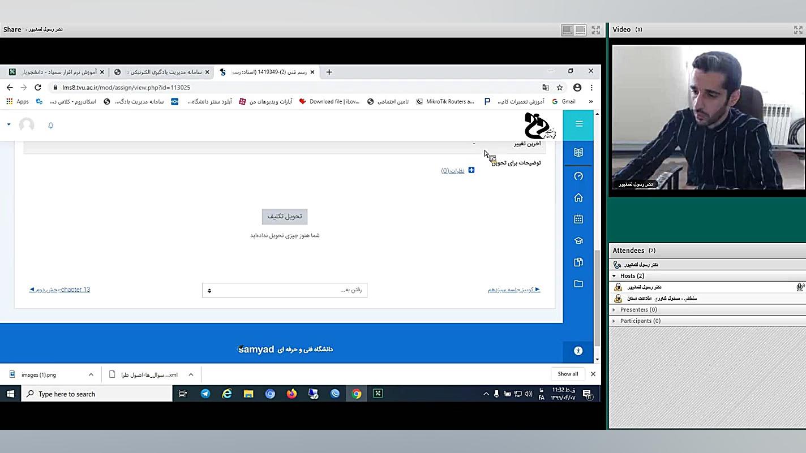The height and width of the screenshot is (453, 806).
Task: Open the notification center on the taskbar
Action: pyautogui.click(x=588, y=394)
